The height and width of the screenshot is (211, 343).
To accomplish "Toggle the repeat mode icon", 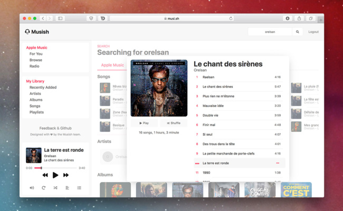I will point(43,188).
